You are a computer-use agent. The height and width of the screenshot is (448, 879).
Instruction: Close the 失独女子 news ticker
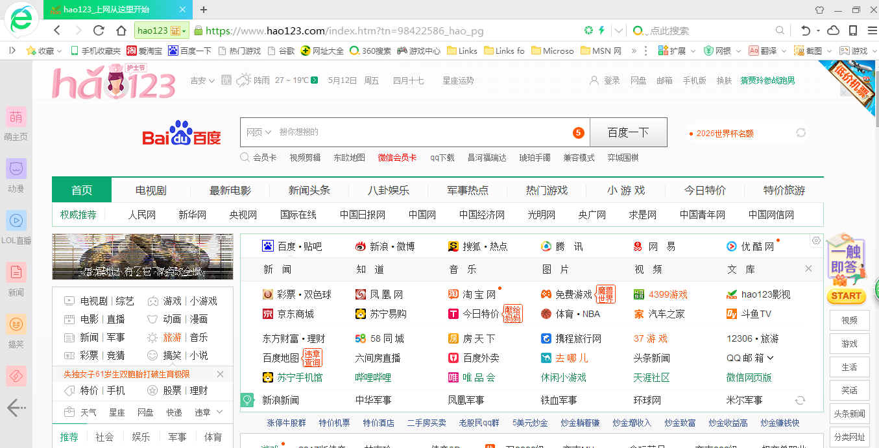[220, 374]
